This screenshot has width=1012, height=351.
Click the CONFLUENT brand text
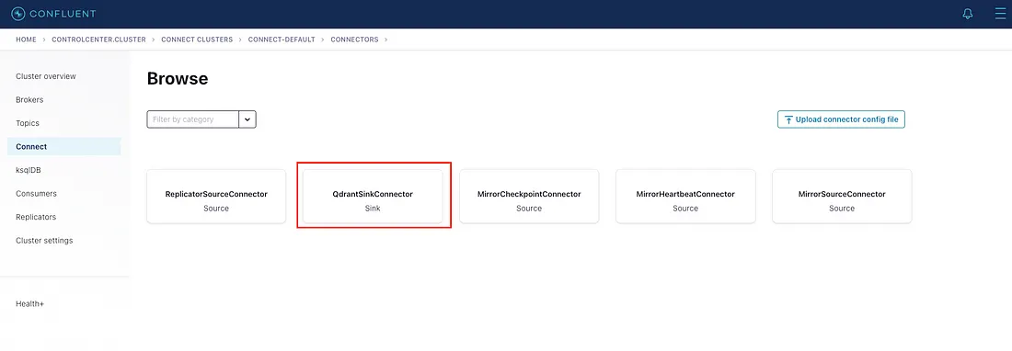[x=63, y=14]
